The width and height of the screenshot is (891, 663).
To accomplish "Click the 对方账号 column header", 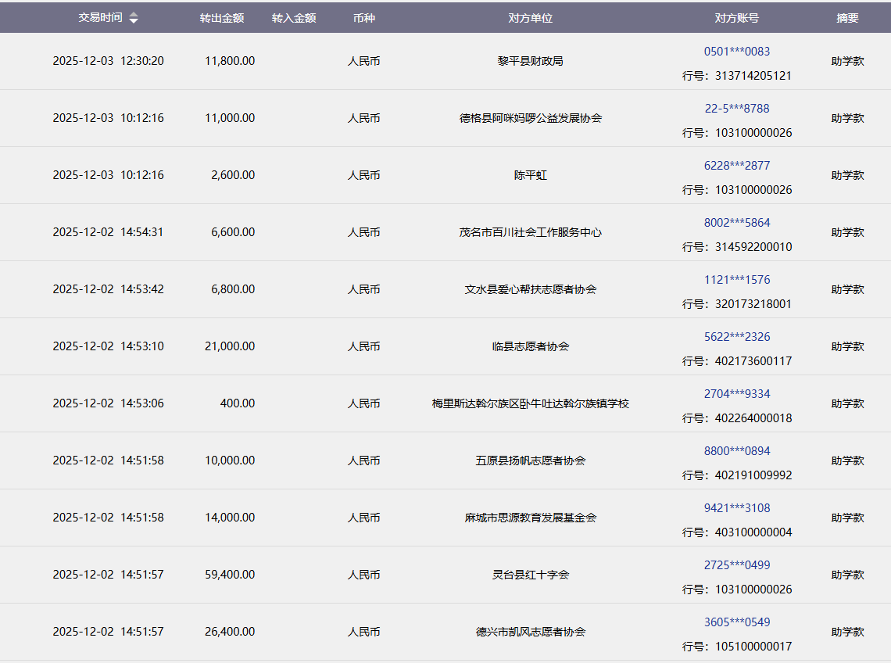I will point(736,18).
